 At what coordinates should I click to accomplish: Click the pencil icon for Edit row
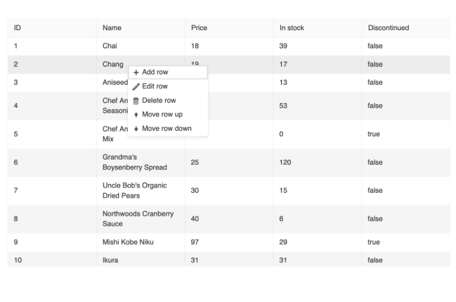point(136,86)
